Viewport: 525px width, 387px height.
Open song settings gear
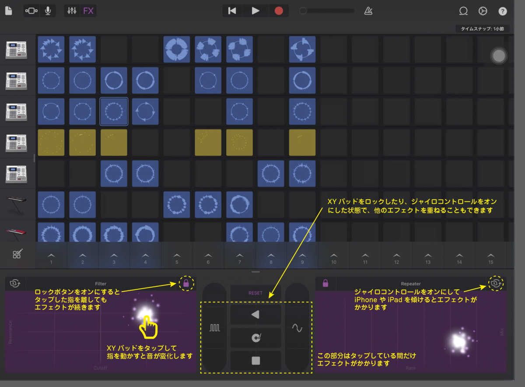[483, 11]
